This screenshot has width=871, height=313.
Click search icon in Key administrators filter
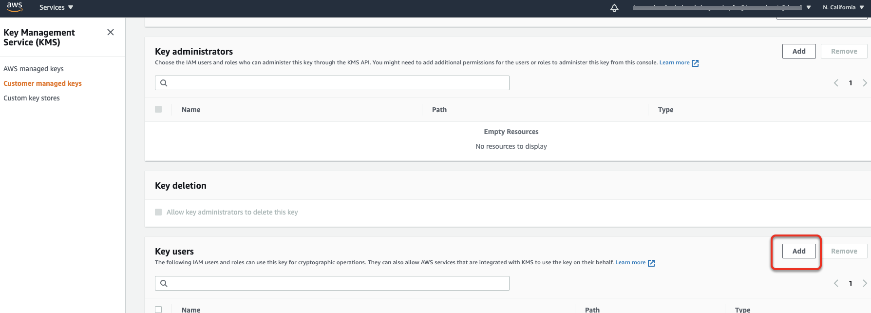pos(164,83)
